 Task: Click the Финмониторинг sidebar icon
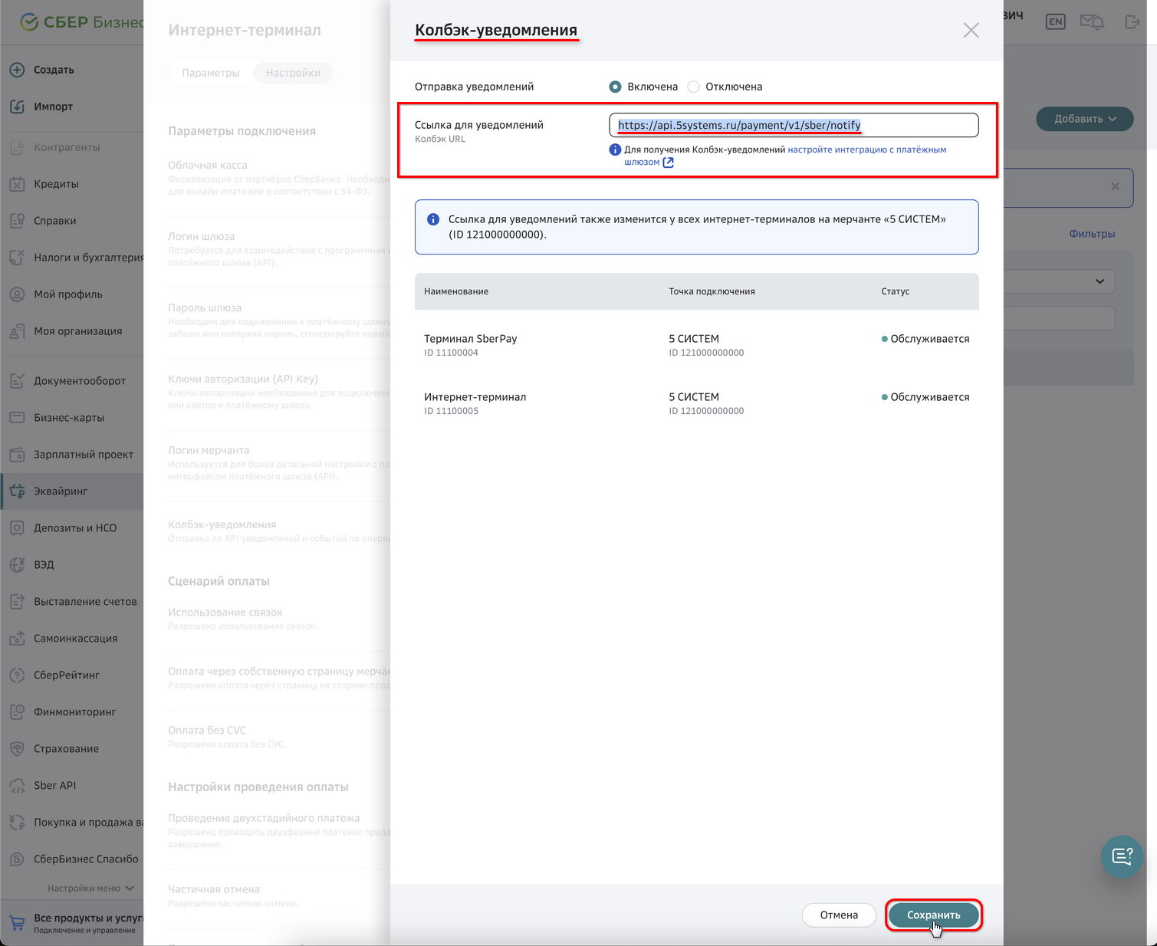[x=17, y=712]
